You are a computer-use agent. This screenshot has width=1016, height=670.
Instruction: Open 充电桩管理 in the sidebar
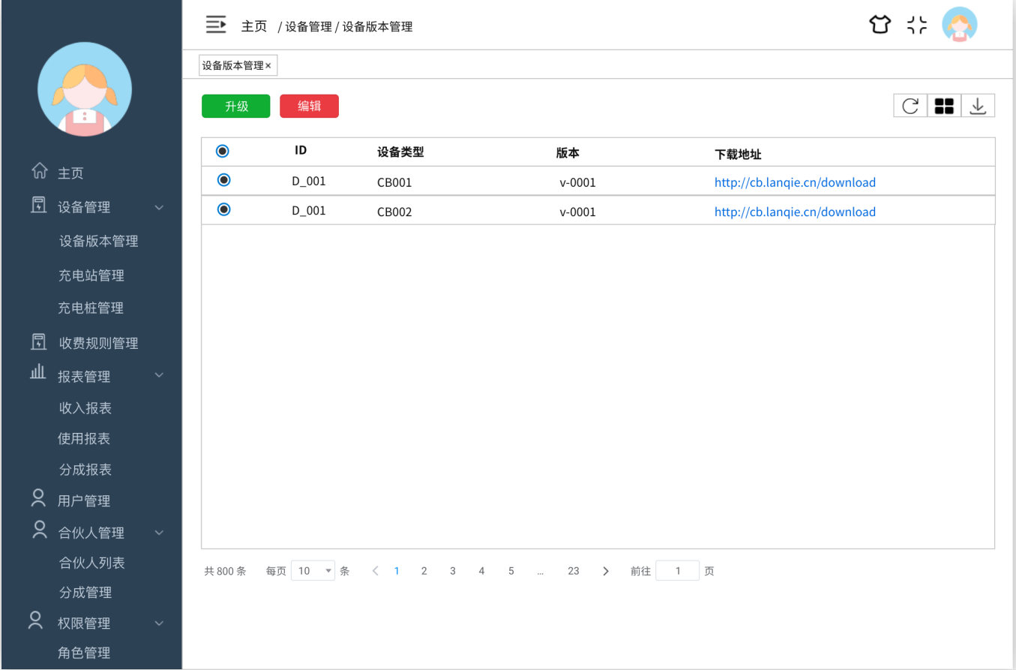point(91,308)
